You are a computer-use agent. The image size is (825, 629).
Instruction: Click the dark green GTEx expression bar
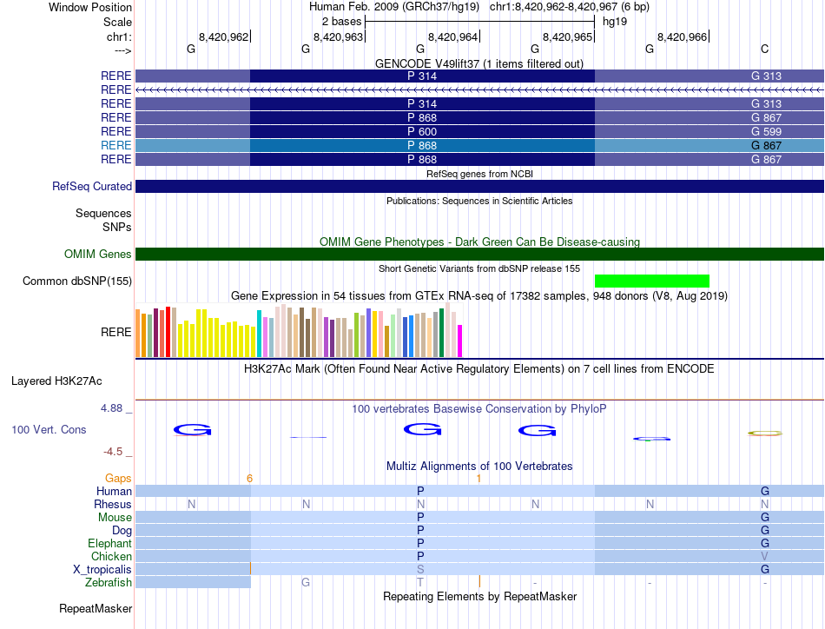point(441,333)
